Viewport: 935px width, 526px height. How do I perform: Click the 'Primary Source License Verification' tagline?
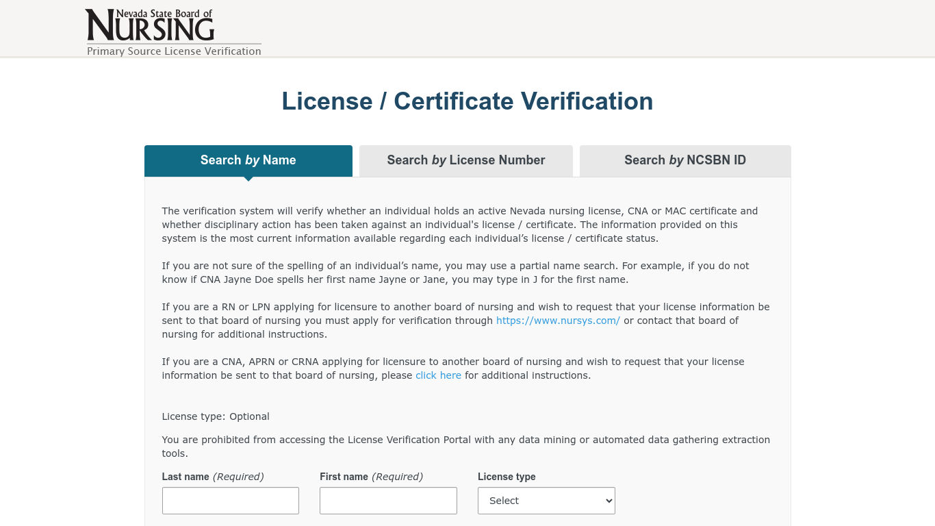coord(174,51)
